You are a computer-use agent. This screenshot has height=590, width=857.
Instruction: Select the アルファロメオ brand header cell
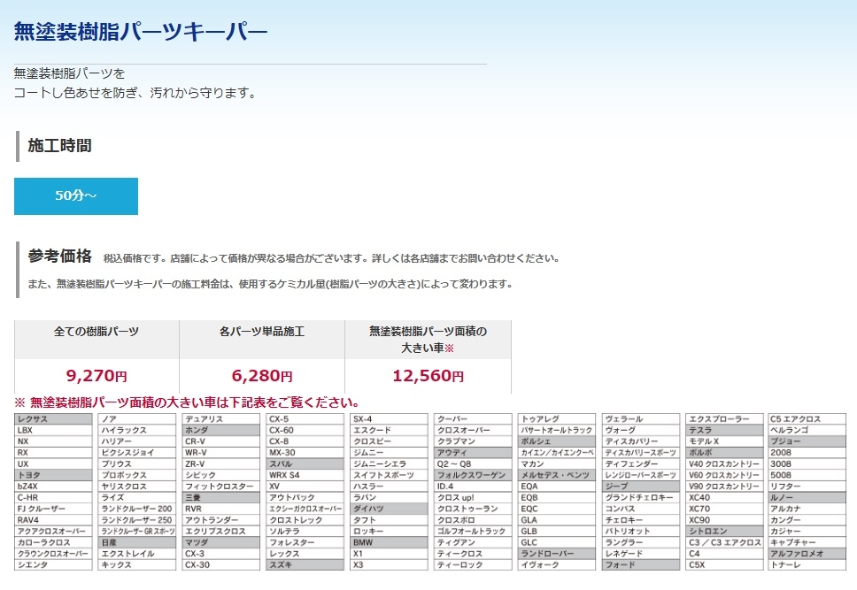coord(809,554)
